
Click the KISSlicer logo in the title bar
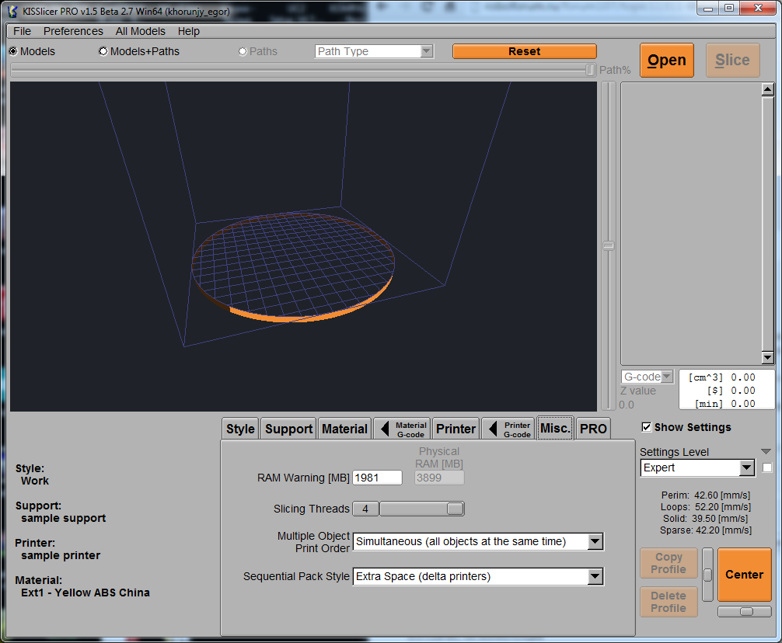[x=12, y=12]
